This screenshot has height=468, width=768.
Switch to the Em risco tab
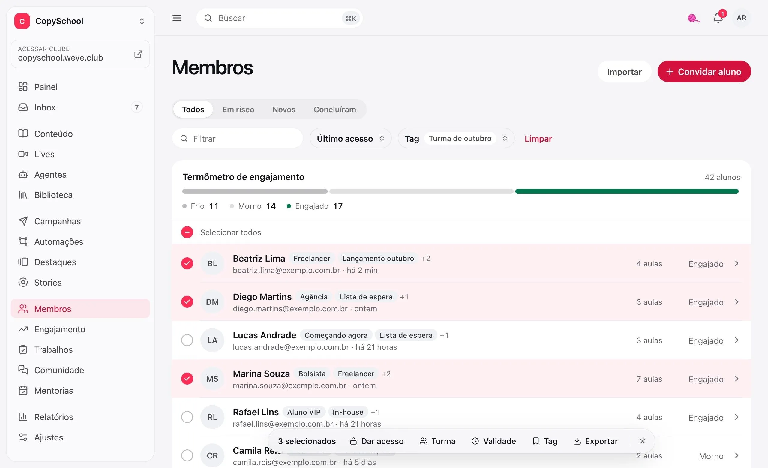[238, 109]
